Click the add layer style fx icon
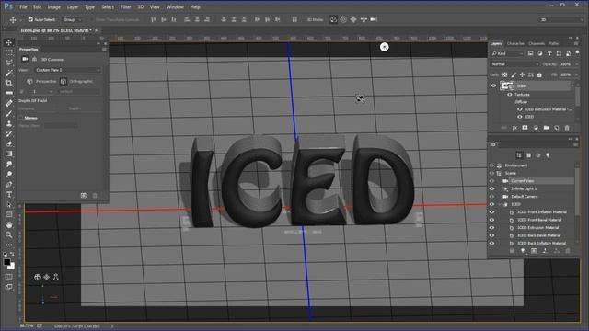This screenshot has width=589, height=331. [514, 128]
